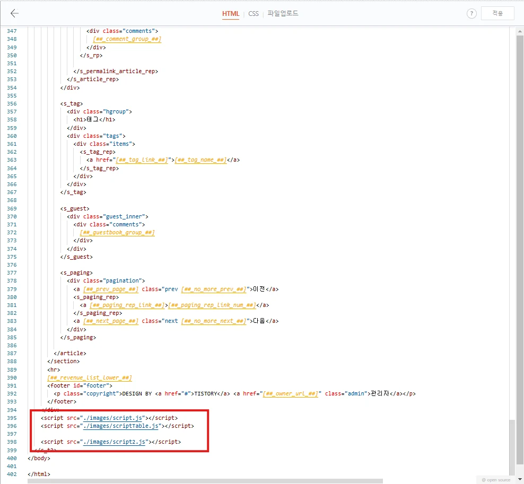Select the [##_tag_name_##] token
This screenshot has height=484, width=524.
200,160
